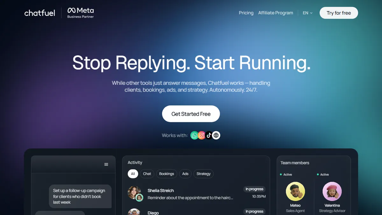Click the follow-up campaign chat message
This screenshot has height=215, width=382.
tap(80, 197)
